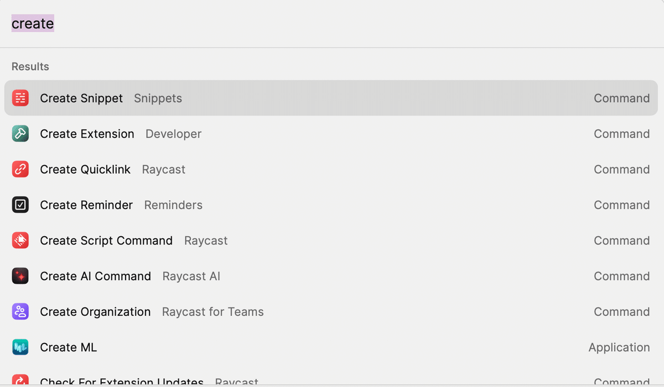
Task: Select the 'Create AI Command' result title
Action: (x=95, y=276)
